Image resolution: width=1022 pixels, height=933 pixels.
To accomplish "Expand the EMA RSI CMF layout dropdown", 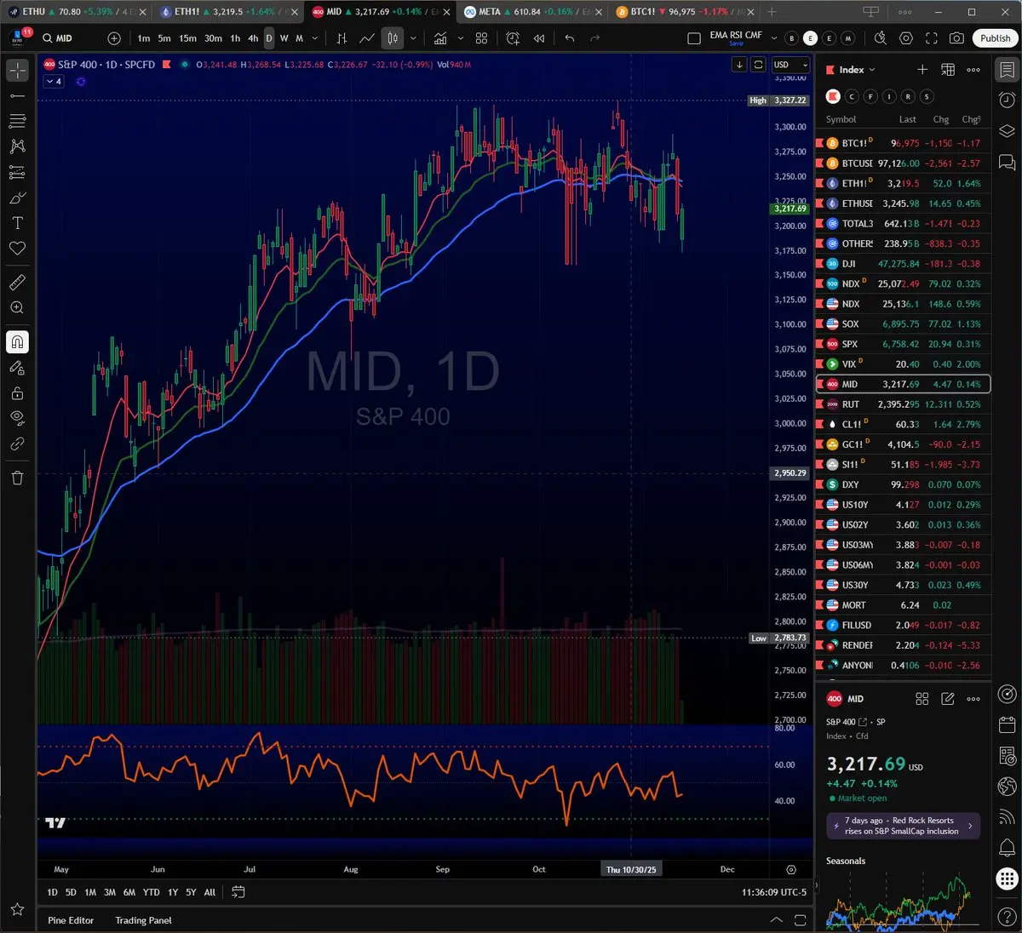I will pyautogui.click(x=773, y=38).
